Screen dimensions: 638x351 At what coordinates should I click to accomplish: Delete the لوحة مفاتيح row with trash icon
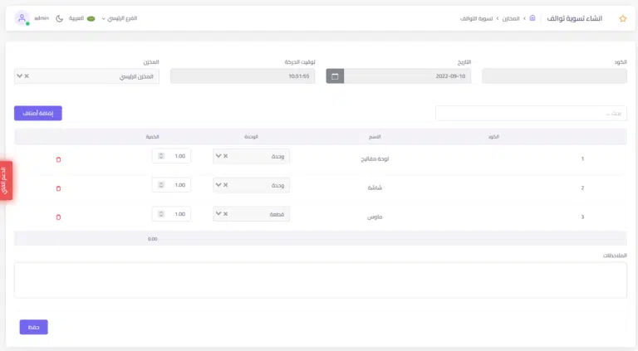[58, 159]
